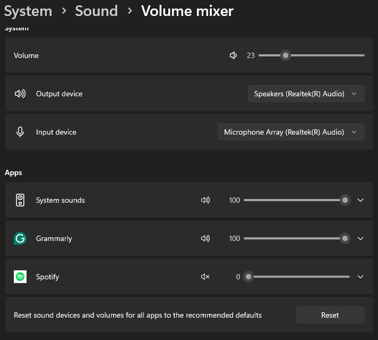Navigate to Sound in the breadcrumb

[96, 11]
